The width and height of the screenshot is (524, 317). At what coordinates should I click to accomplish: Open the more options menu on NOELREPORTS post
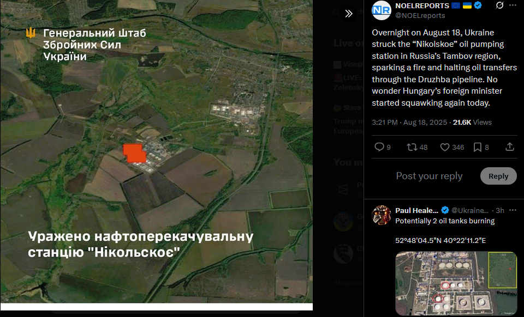513,5
